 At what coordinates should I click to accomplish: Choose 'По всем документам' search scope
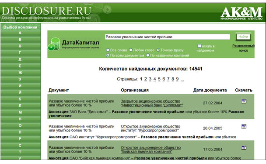108,55
